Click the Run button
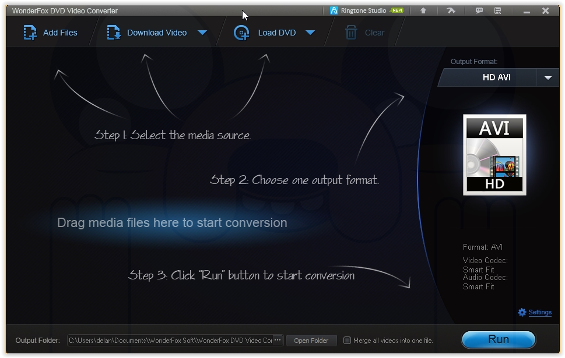 point(499,339)
